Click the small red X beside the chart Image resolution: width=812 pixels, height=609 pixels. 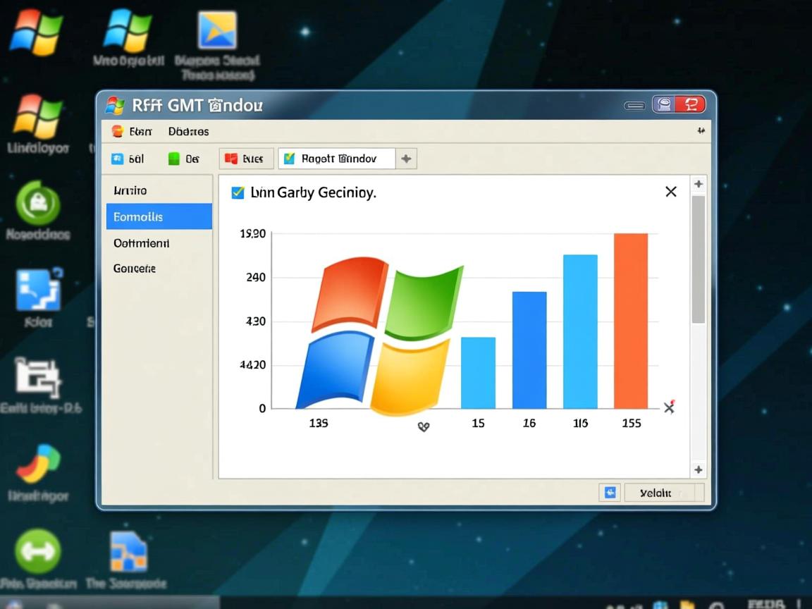pyautogui.click(x=668, y=407)
